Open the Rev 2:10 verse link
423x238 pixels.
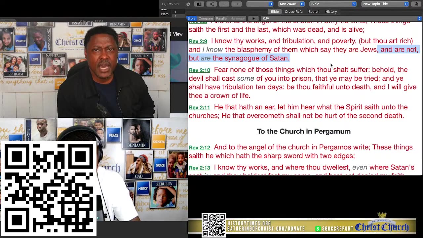(x=199, y=70)
